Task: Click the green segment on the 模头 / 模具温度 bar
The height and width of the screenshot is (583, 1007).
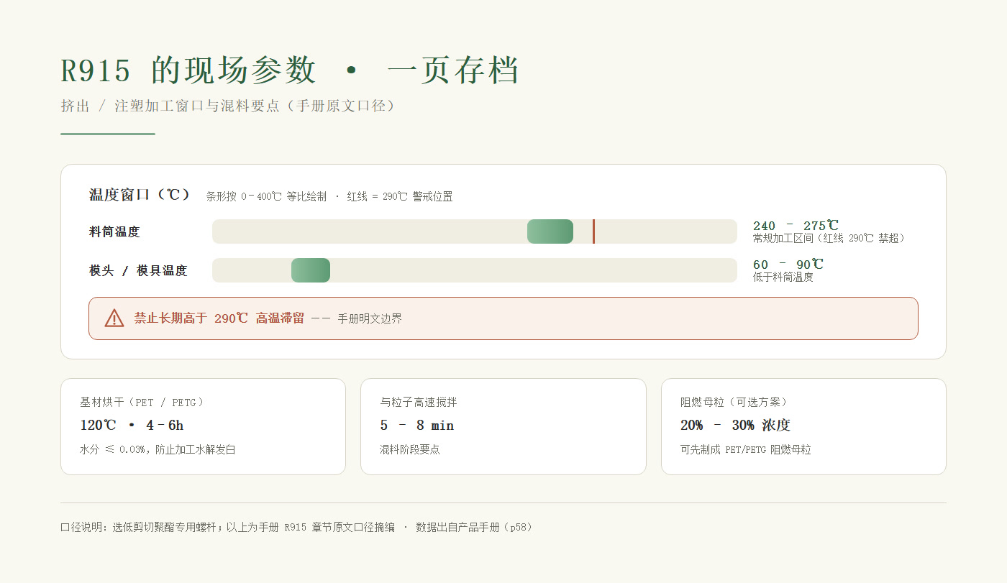Action: tap(311, 270)
